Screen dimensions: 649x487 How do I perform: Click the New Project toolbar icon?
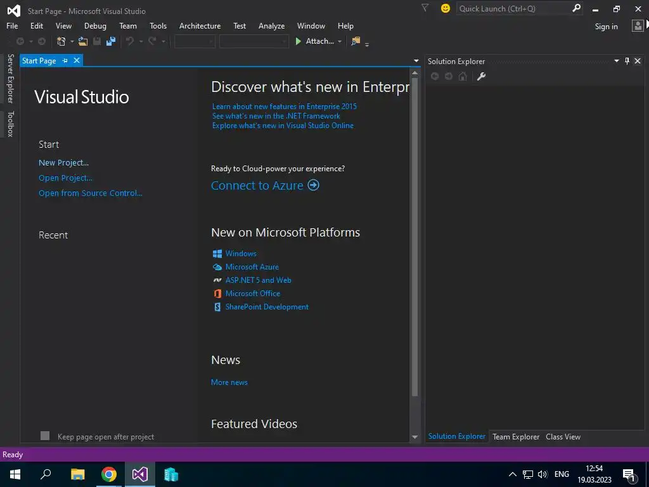pos(61,41)
